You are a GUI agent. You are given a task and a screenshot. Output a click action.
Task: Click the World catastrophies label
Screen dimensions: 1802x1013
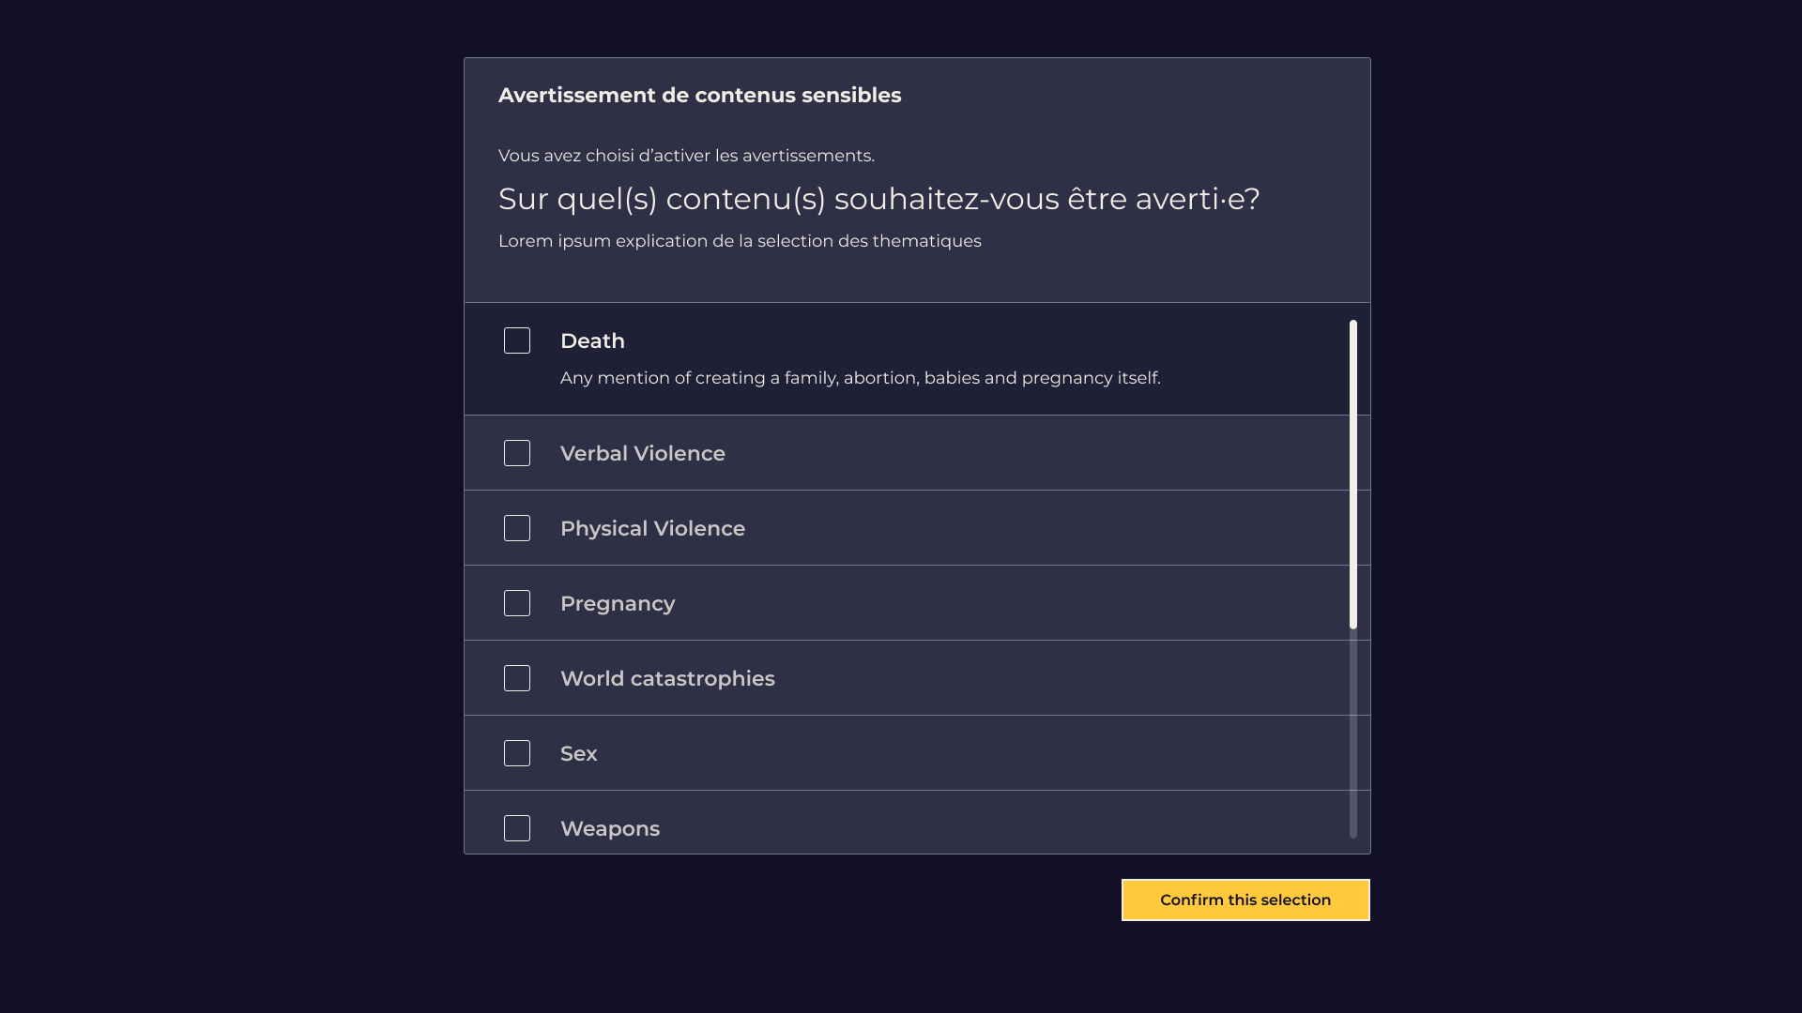click(x=667, y=679)
